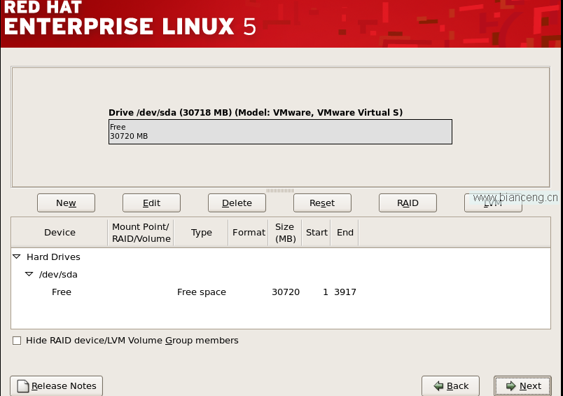Image resolution: width=563 pixels, height=396 pixels.
Task: Click the Format column header
Action: coord(249,233)
